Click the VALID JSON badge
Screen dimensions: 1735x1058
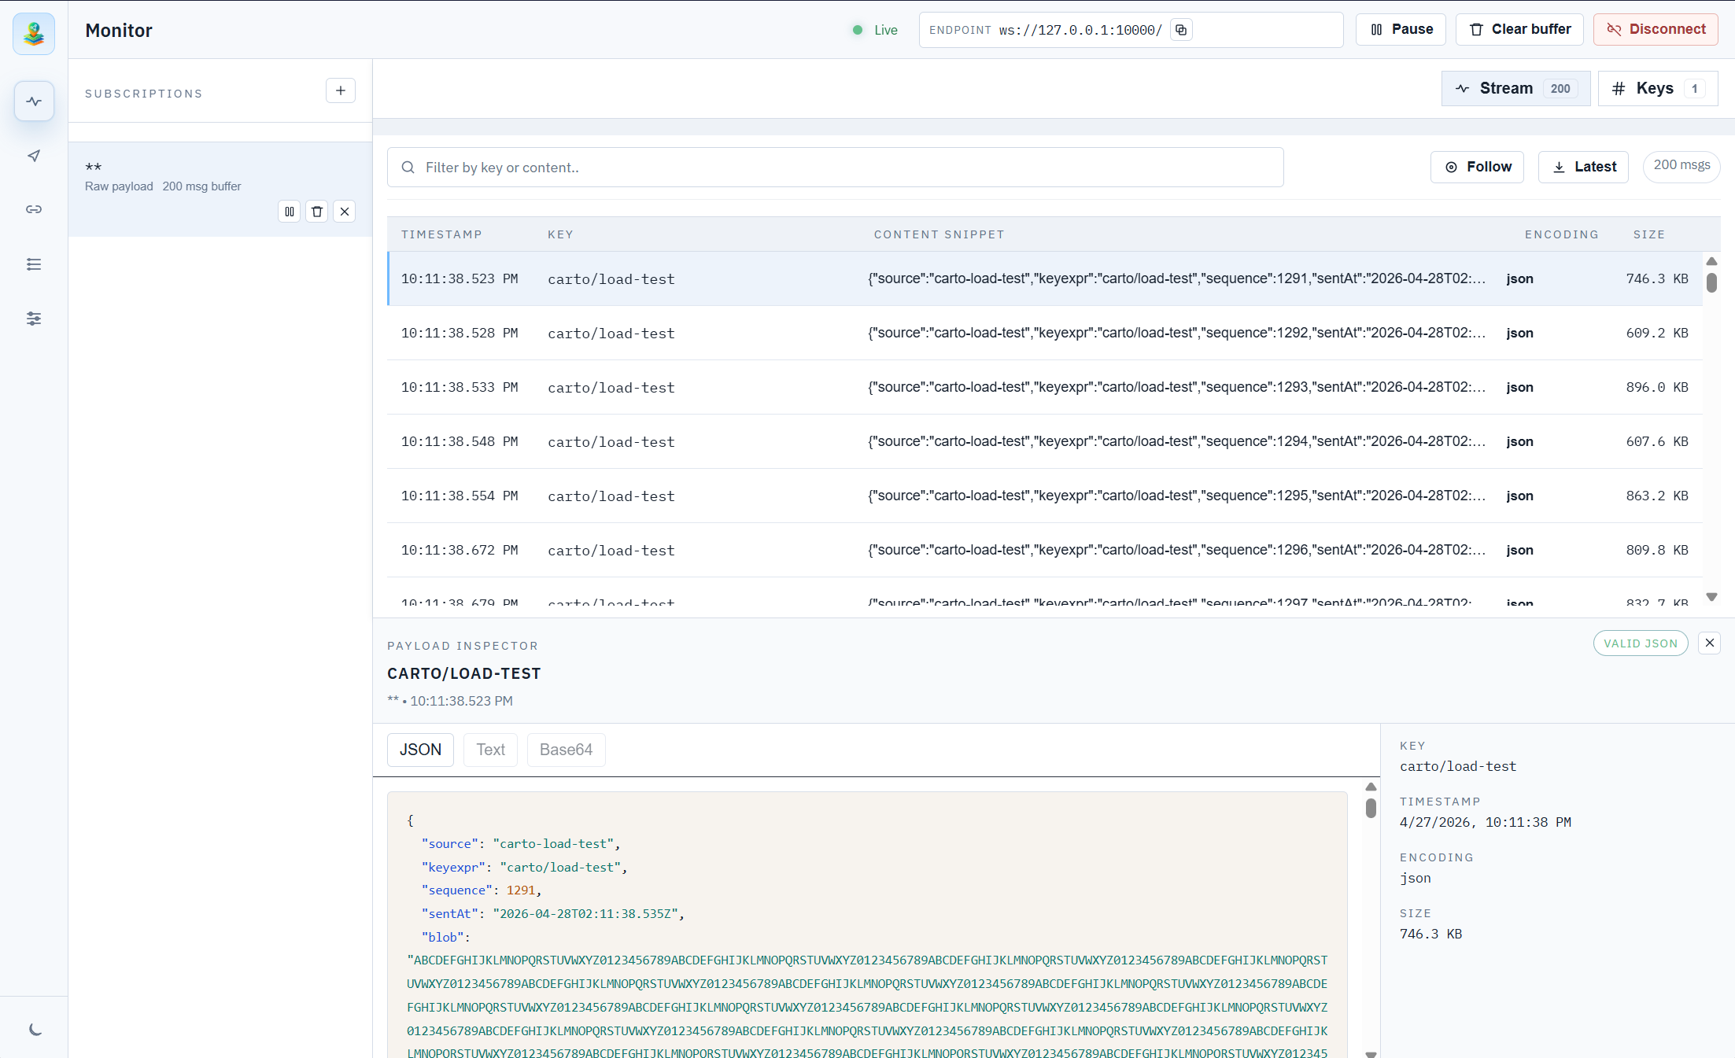click(x=1641, y=643)
